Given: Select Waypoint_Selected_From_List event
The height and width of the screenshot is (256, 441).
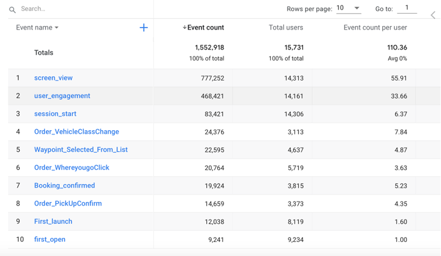Looking at the screenshot, I should coord(81,150).
